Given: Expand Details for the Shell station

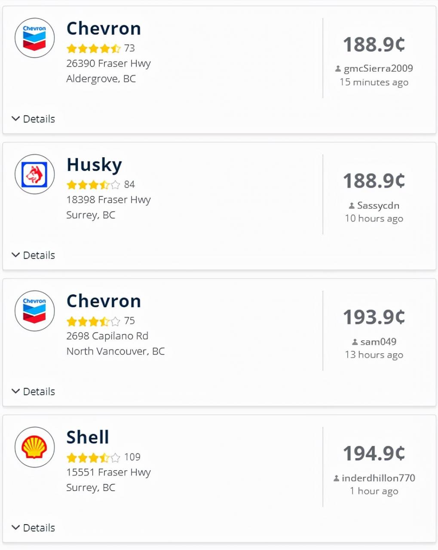Looking at the screenshot, I should tap(34, 528).
